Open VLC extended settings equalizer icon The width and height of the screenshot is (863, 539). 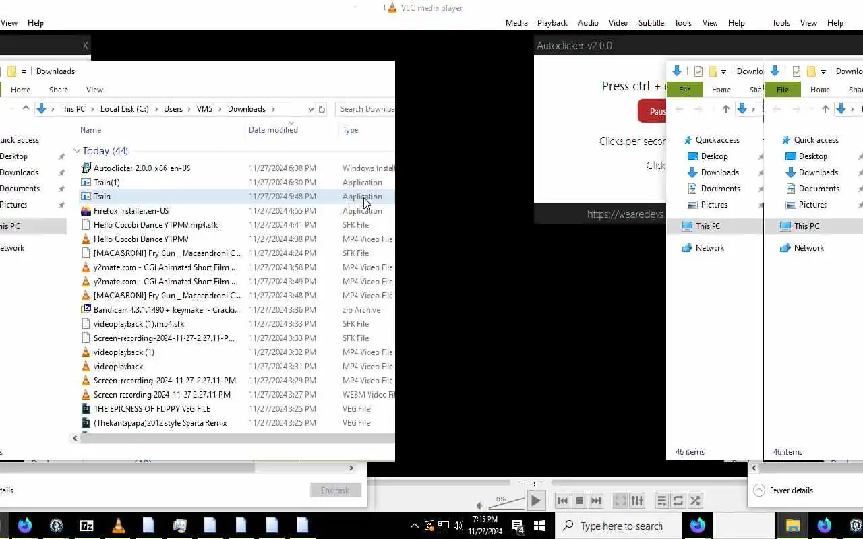point(637,501)
